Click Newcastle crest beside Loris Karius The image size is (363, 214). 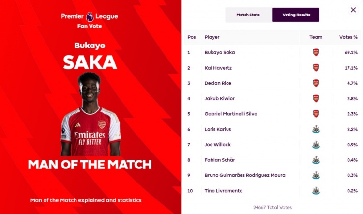tap(316, 129)
